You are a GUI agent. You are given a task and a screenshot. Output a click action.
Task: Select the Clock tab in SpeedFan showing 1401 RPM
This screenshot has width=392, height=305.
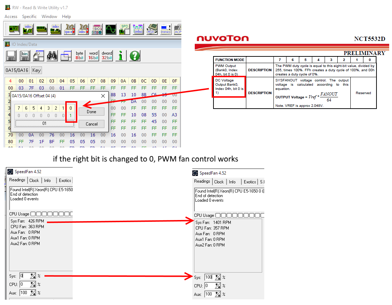[x=219, y=182]
